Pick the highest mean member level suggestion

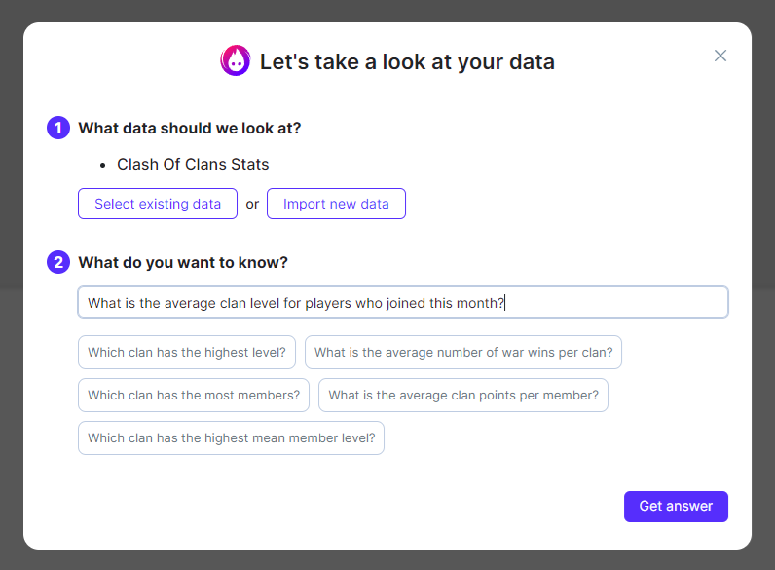232,437
